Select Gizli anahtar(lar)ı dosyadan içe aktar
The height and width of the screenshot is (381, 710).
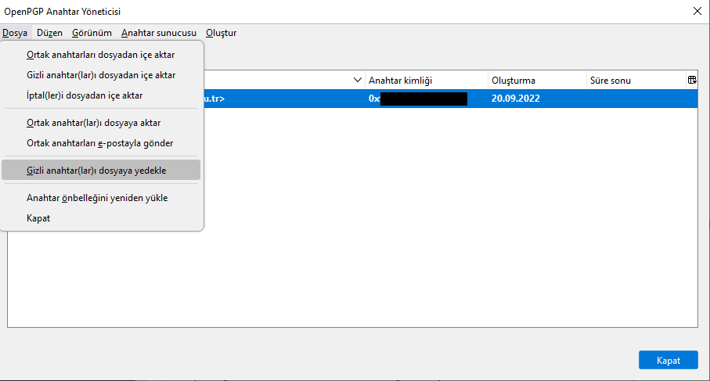point(101,75)
